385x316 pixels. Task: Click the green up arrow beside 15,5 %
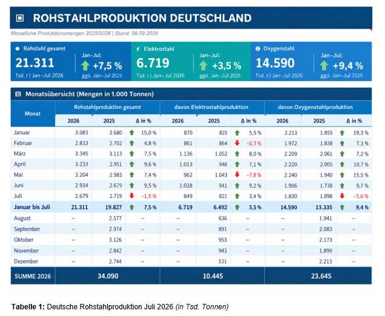click(342, 175)
